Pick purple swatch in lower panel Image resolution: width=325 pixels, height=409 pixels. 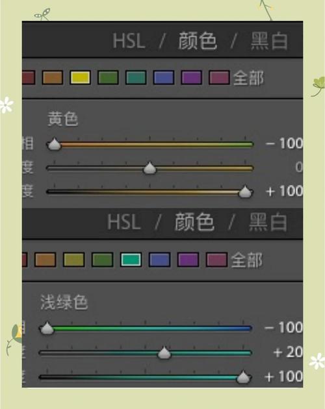(x=188, y=260)
